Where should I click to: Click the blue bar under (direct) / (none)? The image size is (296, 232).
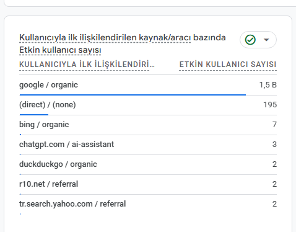tap(34, 115)
